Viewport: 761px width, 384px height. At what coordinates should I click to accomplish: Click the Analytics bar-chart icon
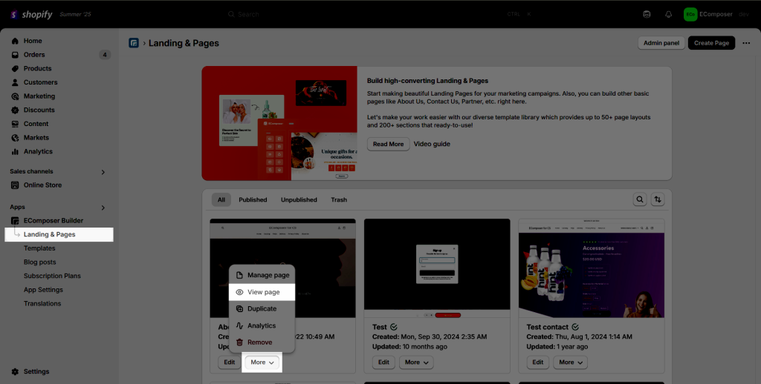(15, 151)
